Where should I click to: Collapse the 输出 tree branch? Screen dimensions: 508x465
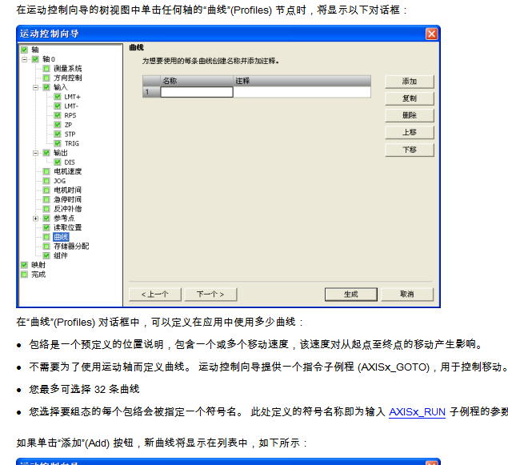pos(35,152)
